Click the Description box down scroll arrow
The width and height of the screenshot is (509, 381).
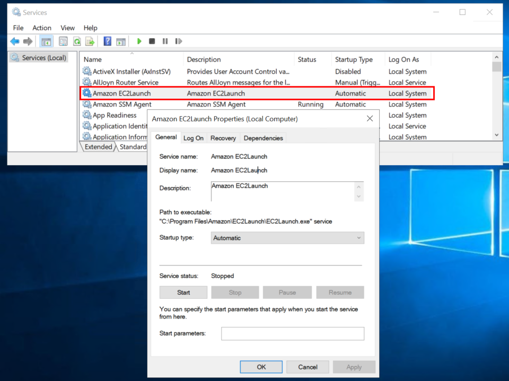coord(359,197)
